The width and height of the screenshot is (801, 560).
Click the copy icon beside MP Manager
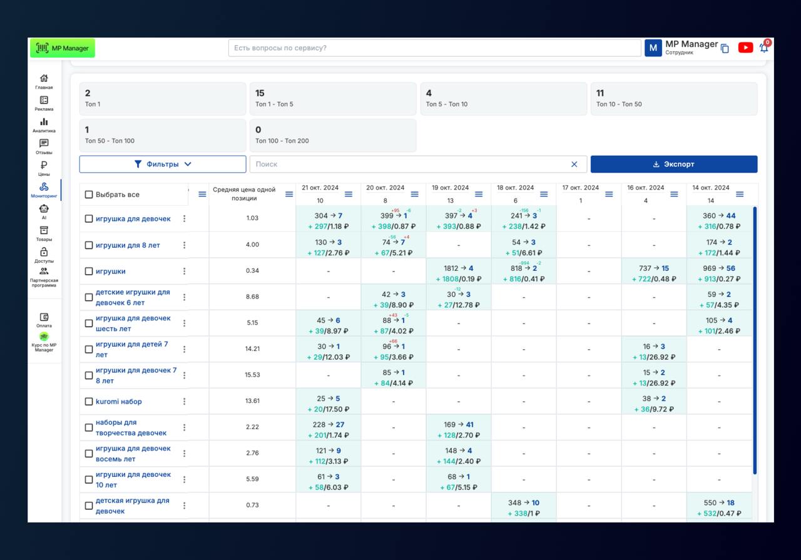pyautogui.click(x=725, y=48)
